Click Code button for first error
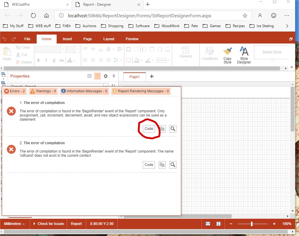This screenshot has width=299, height=236. tap(149, 129)
